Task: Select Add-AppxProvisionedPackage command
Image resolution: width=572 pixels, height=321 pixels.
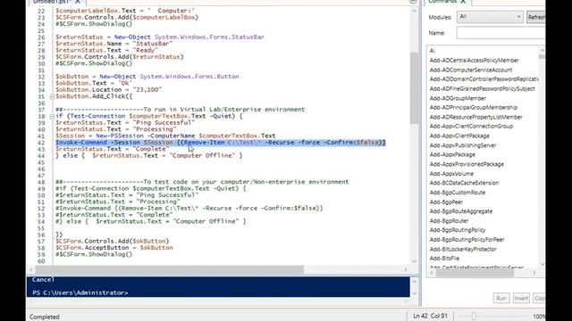Action: (x=467, y=164)
